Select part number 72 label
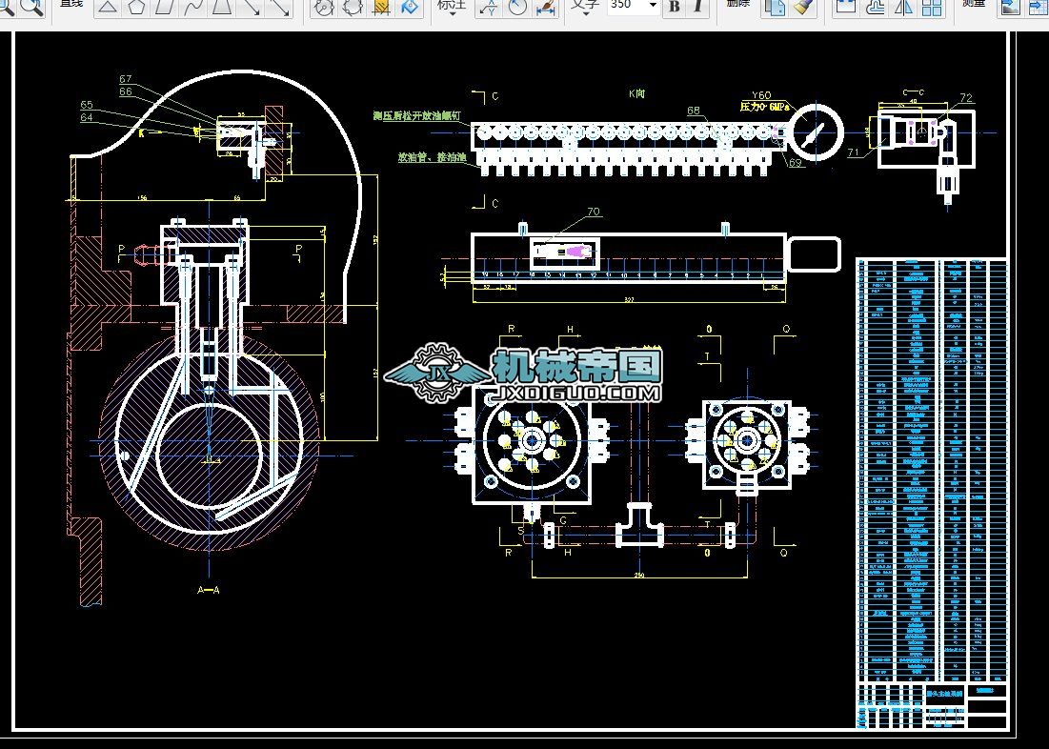1049x749 pixels. click(x=966, y=98)
